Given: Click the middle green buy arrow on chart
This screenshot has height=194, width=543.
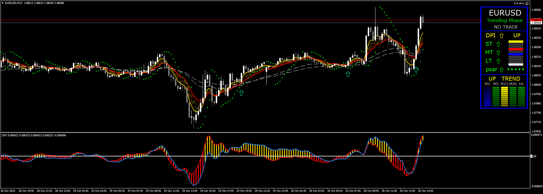Looking at the screenshot, I should pos(348,74).
